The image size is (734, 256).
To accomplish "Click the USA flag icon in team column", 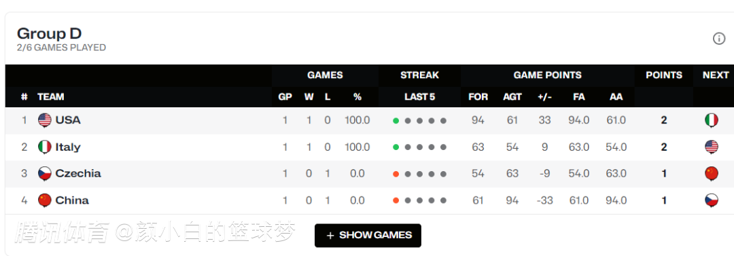I will pyautogui.click(x=44, y=120).
